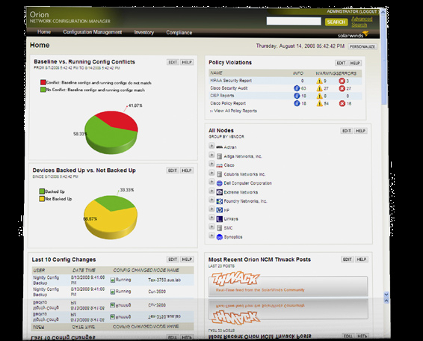This screenshot has width=423, height=341.
Task: Open the Advanced Search link
Action: pos(362,22)
